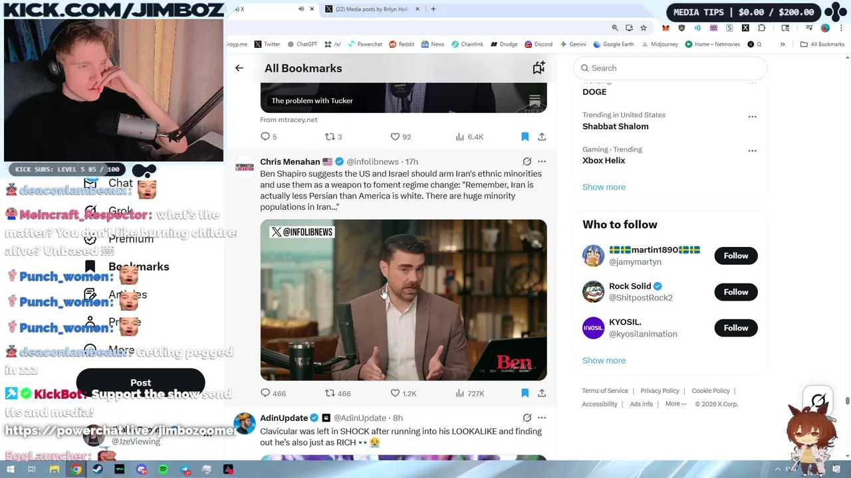Mute the first X tab's audio

(301, 9)
